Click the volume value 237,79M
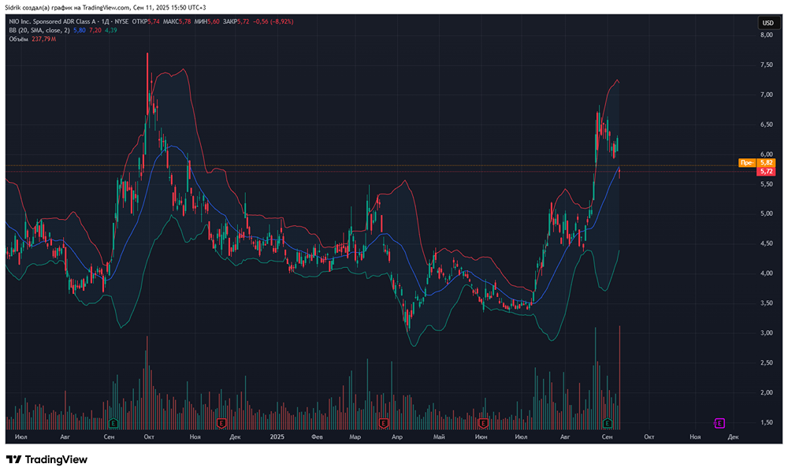 (43, 39)
